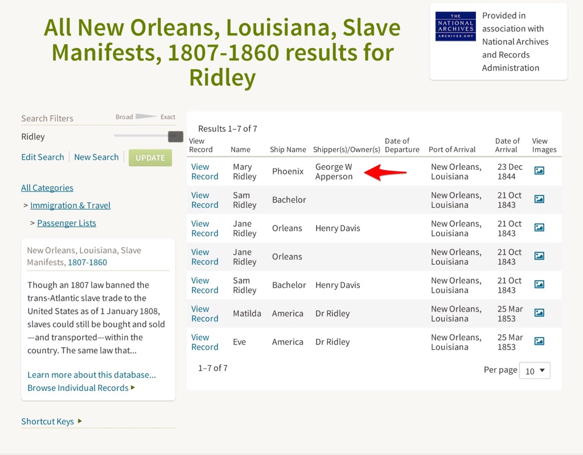Image resolution: width=583 pixels, height=455 pixels.
Task: View image for Jane Ridley Henry Davis row
Action: [539, 228]
